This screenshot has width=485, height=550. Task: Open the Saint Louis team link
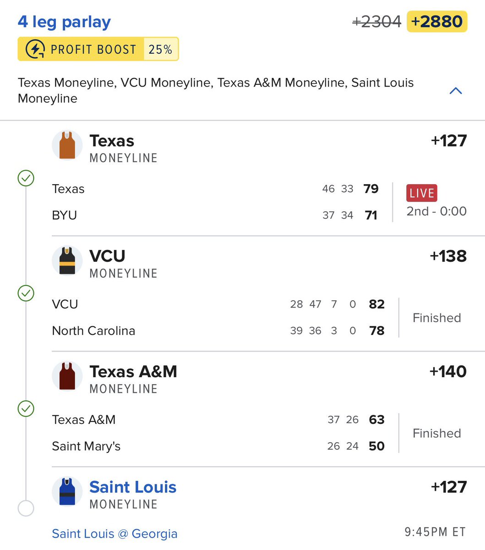[133, 487]
